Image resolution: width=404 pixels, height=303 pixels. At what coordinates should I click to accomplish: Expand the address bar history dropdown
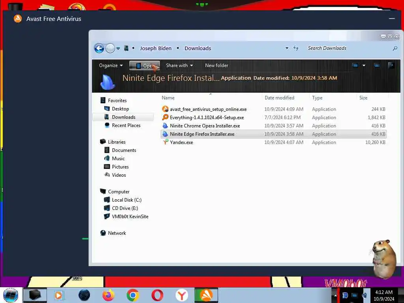click(x=287, y=48)
